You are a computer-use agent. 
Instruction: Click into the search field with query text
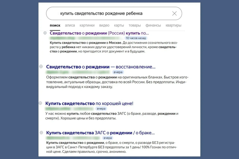pyautogui.click(x=114, y=13)
